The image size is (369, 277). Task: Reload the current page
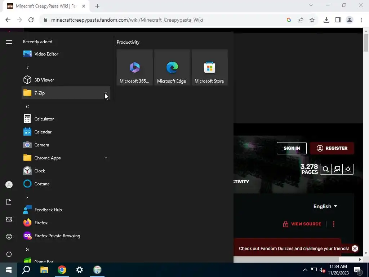tap(31, 20)
